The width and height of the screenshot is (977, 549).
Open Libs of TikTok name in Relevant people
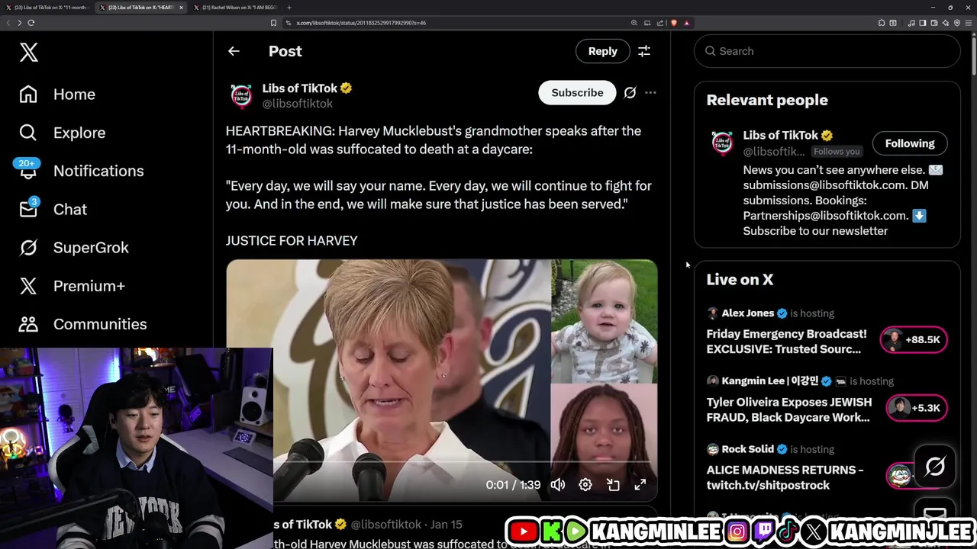pyautogui.click(x=780, y=135)
